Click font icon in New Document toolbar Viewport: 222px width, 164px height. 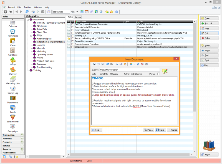point(138,64)
